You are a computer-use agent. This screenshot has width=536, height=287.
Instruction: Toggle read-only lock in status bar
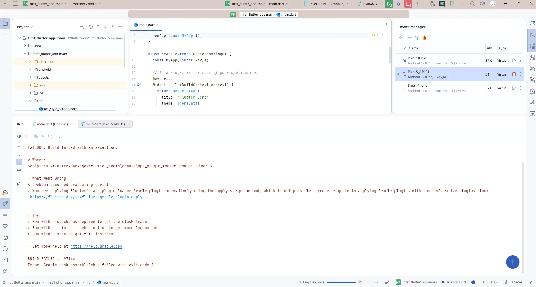tap(530, 282)
